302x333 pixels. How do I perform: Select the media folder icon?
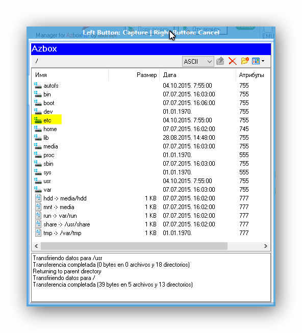coord(38,146)
